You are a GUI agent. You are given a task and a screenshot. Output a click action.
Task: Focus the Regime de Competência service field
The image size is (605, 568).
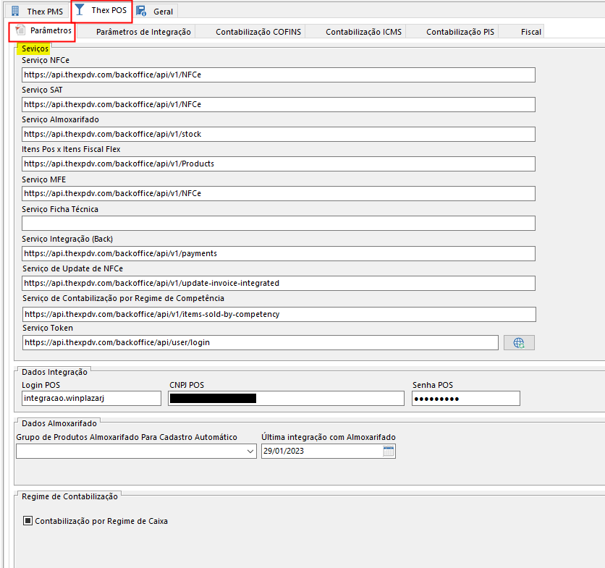[279, 314]
